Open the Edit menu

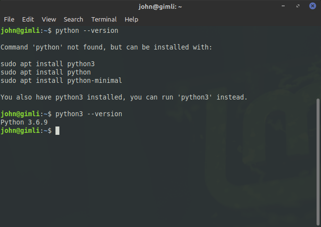point(28,20)
